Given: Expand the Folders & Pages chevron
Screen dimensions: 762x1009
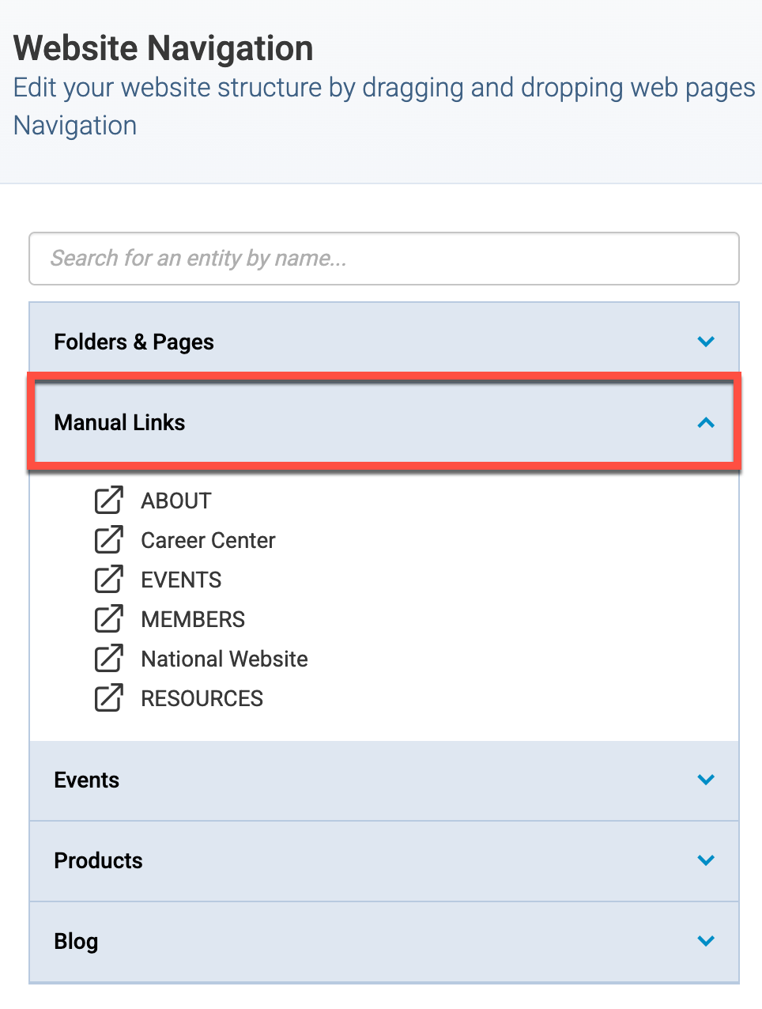Looking at the screenshot, I should point(706,342).
